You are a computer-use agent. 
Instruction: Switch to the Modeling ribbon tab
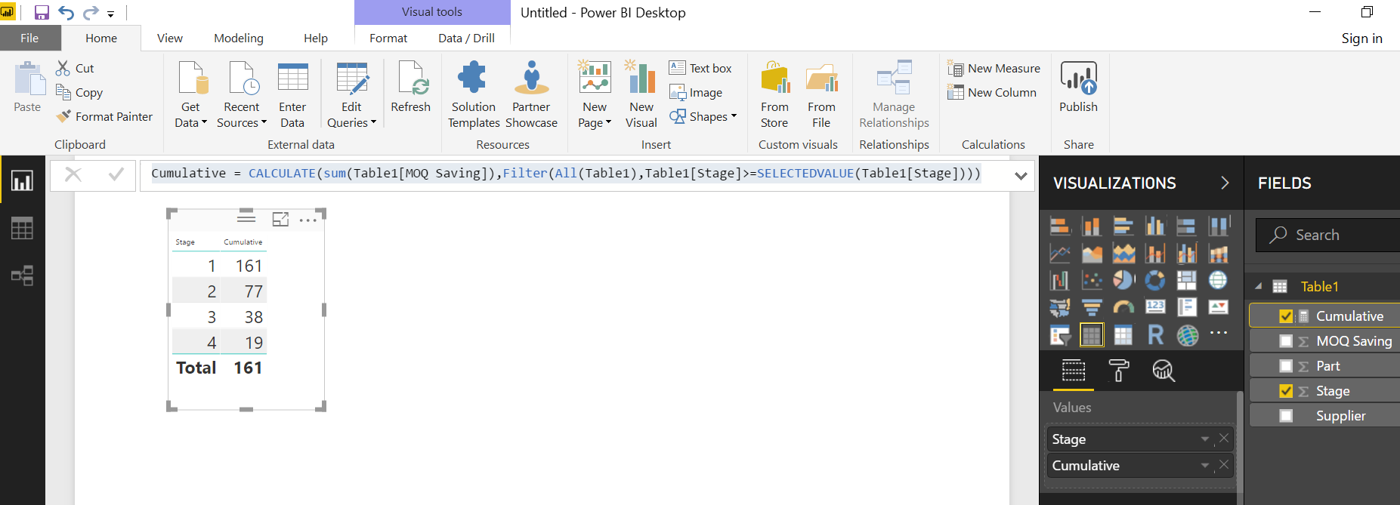pos(239,38)
